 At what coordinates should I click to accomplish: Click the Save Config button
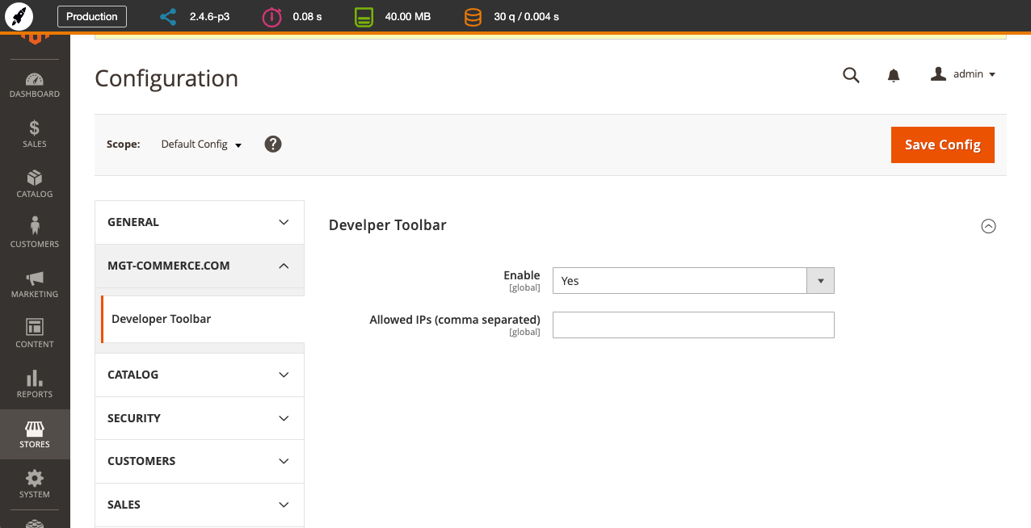coord(942,145)
